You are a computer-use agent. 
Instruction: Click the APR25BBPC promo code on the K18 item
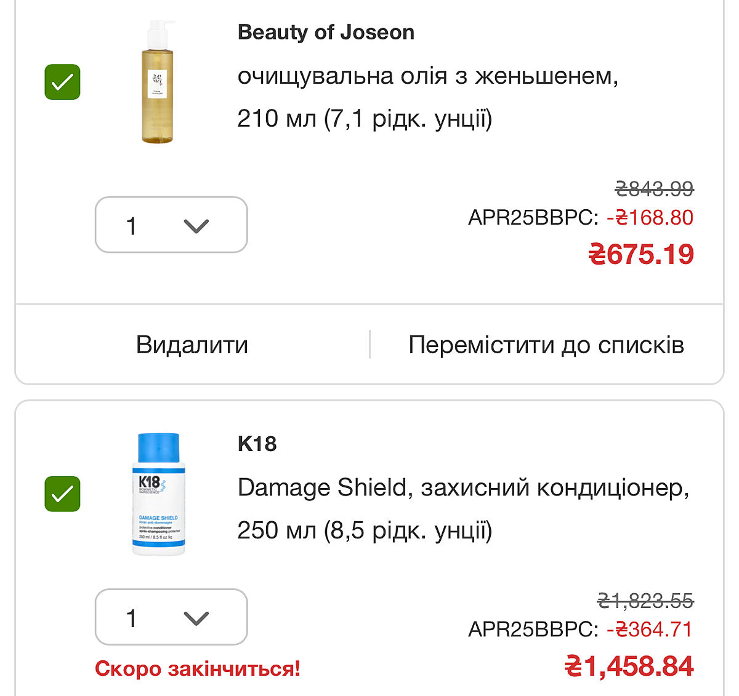pos(533,629)
